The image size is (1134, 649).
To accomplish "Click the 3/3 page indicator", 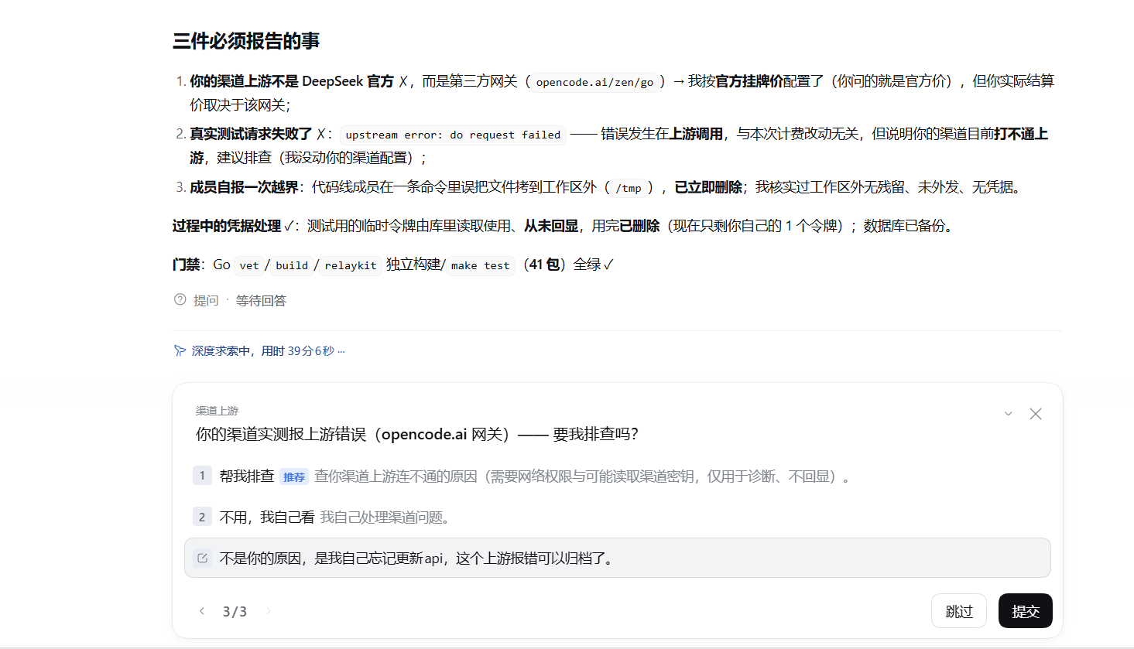I will point(235,611).
